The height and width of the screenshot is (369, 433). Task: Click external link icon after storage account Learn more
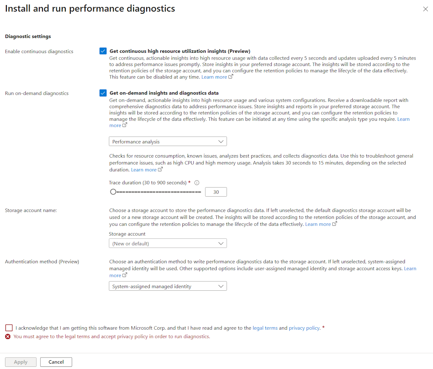pos(334,224)
